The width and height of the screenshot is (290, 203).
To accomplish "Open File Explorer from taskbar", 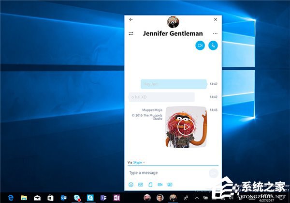I will click(x=24, y=198).
